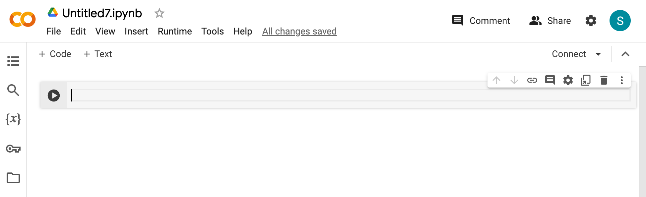Delete the current cell

click(604, 80)
